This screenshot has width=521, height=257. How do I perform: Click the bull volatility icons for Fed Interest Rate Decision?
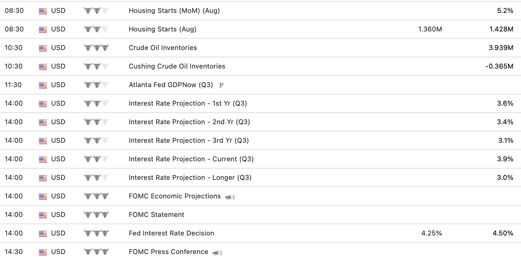tap(97, 233)
